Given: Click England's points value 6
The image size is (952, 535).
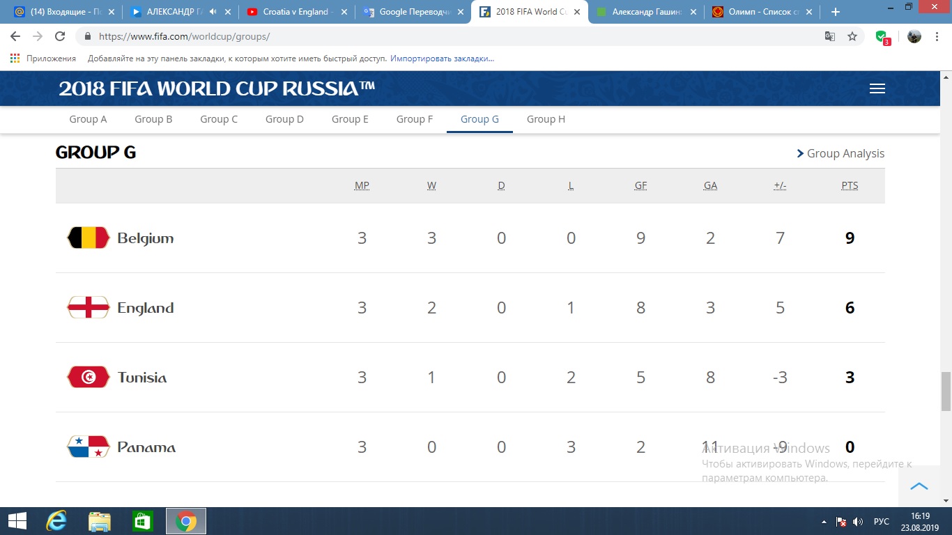Looking at the screenshot, I should point(850,308).
